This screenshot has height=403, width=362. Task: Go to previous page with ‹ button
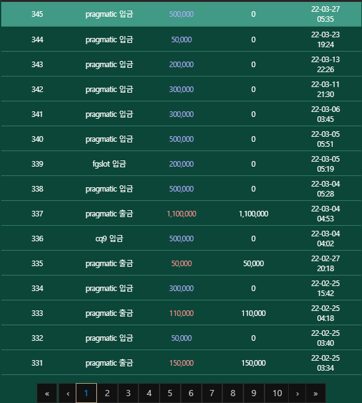(x=68, y=393)
